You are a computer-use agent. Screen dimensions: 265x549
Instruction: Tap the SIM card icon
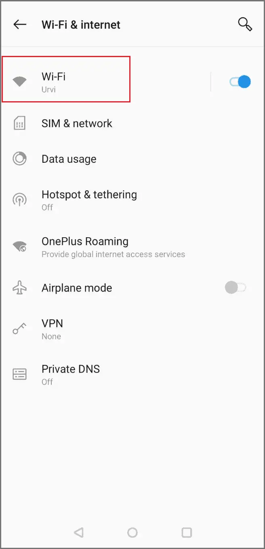[x=19, y=123]
